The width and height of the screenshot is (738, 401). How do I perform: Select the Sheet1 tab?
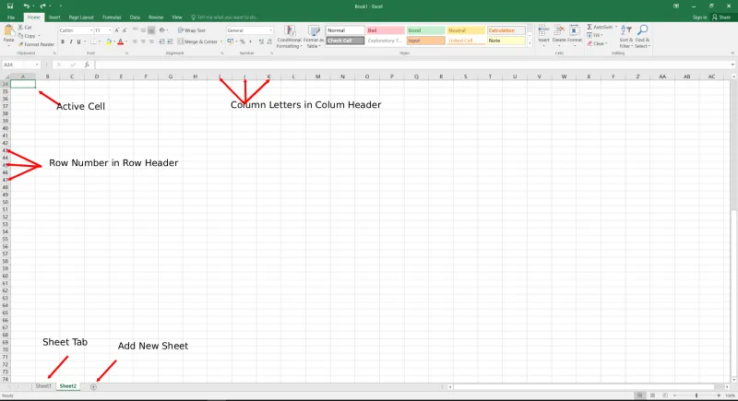(43, 386)
